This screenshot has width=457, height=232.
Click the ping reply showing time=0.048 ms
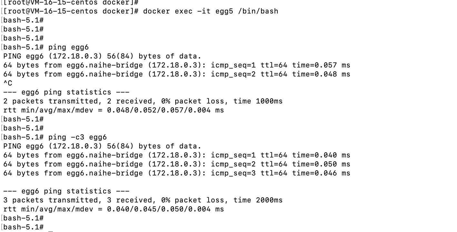pyautogui.click(x=177, y=74)
